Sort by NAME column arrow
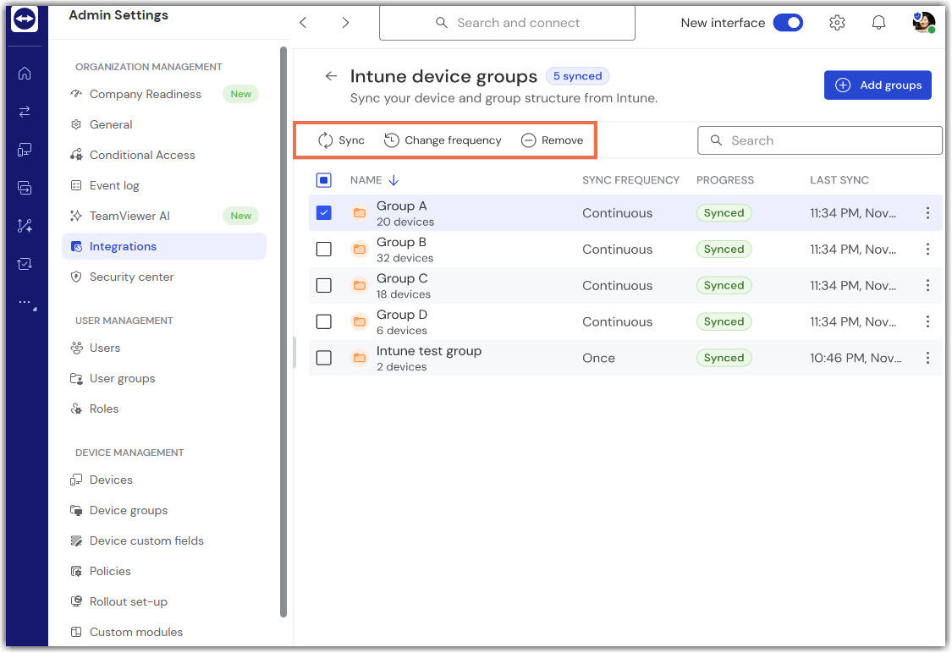 click(x=393, y=180)
